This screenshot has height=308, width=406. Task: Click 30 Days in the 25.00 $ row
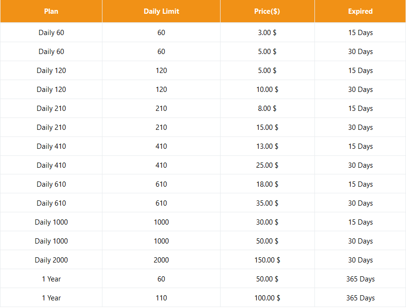pos(360,165)
